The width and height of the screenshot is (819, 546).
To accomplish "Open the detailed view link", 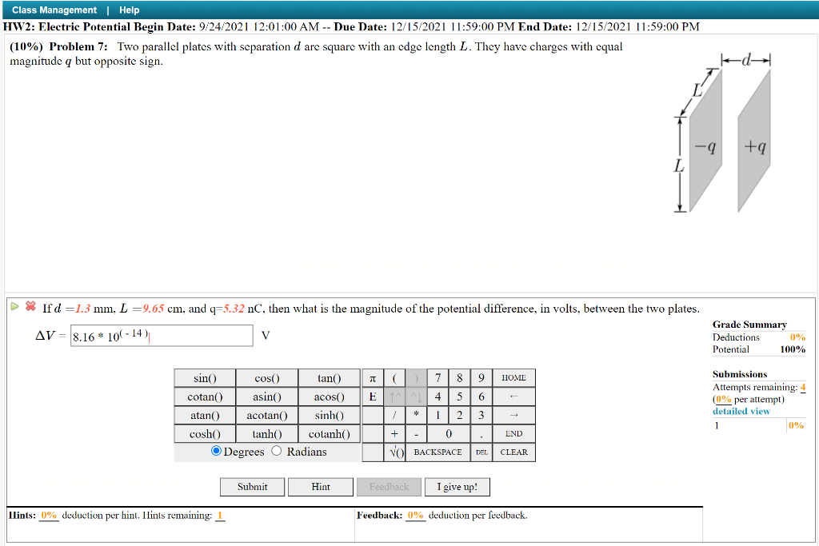I will (741, 412).
